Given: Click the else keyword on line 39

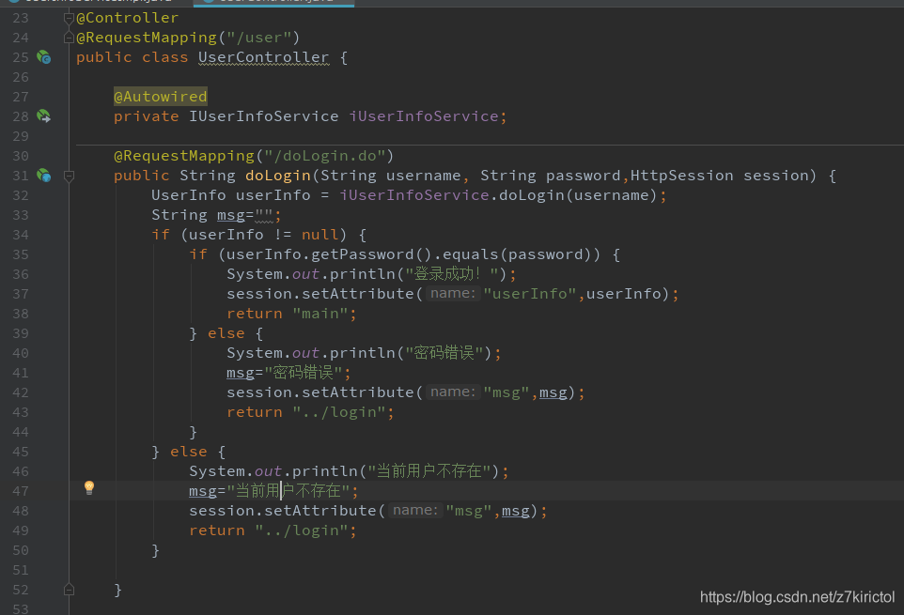Looking at the screenshot, I should pos(226,333).
